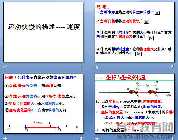Click the animation star icon under slide 1
Screen dimensions: 178x140
point(5,67)
